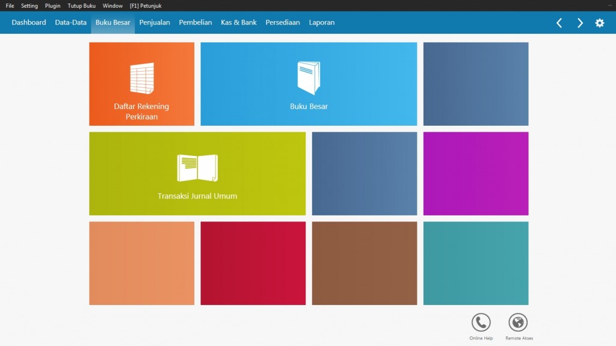Screen dimensions: 616x346
Task: Open the File menu
Action: pos(10,5)
